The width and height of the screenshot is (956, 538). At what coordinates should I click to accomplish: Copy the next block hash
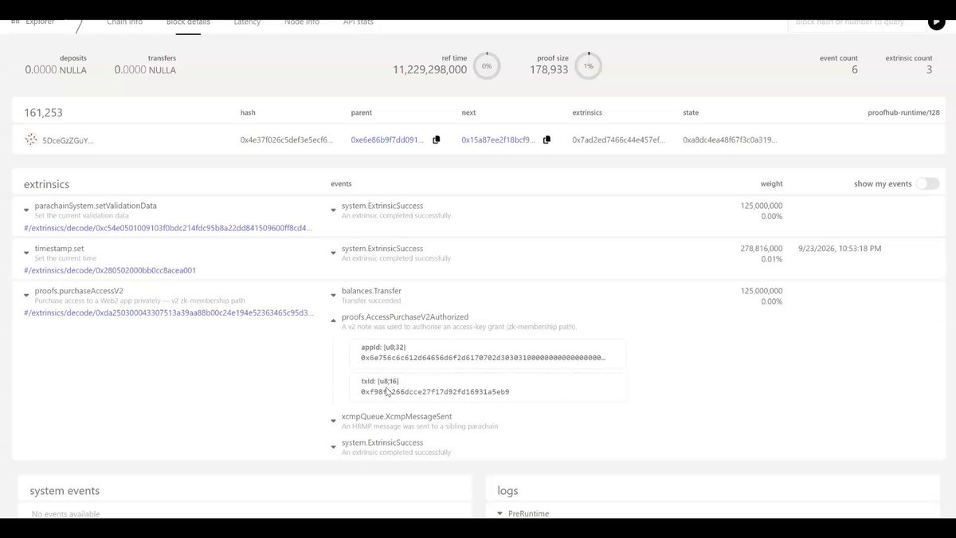pos(547,139)
